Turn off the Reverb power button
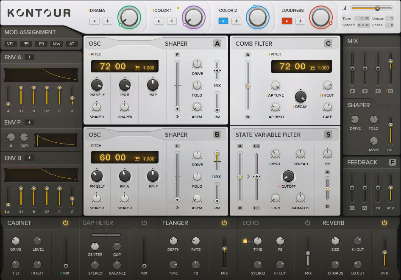 384,223
